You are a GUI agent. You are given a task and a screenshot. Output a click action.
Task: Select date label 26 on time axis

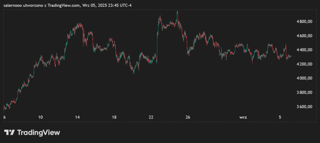click(187, 117)
